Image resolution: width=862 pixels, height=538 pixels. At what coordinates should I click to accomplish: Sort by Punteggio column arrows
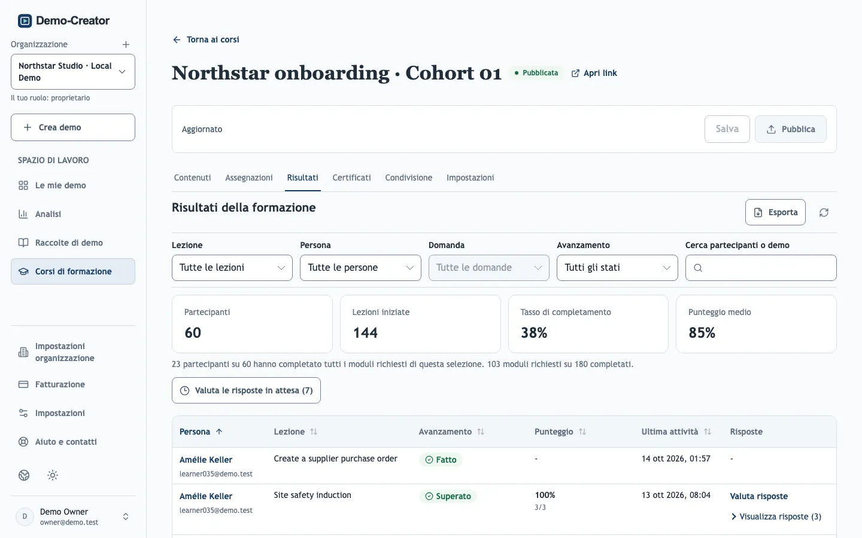pyautogui.click(x=582, y=432)
